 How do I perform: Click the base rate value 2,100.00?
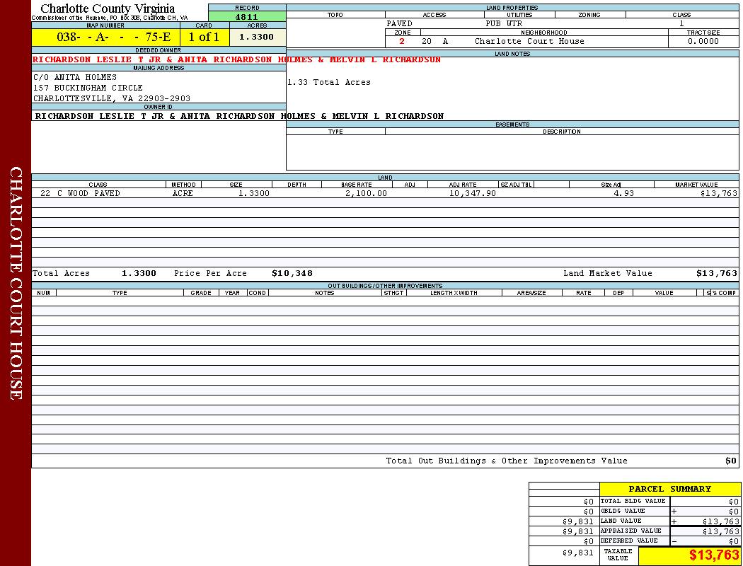point(366,193)
